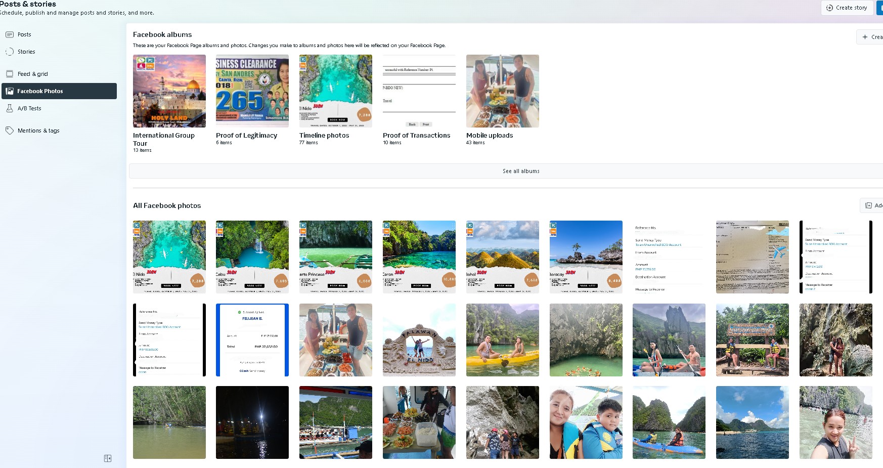Click International Group Tour album title
The height and width of the screenshot is (468, 883).
pos(164,139)
